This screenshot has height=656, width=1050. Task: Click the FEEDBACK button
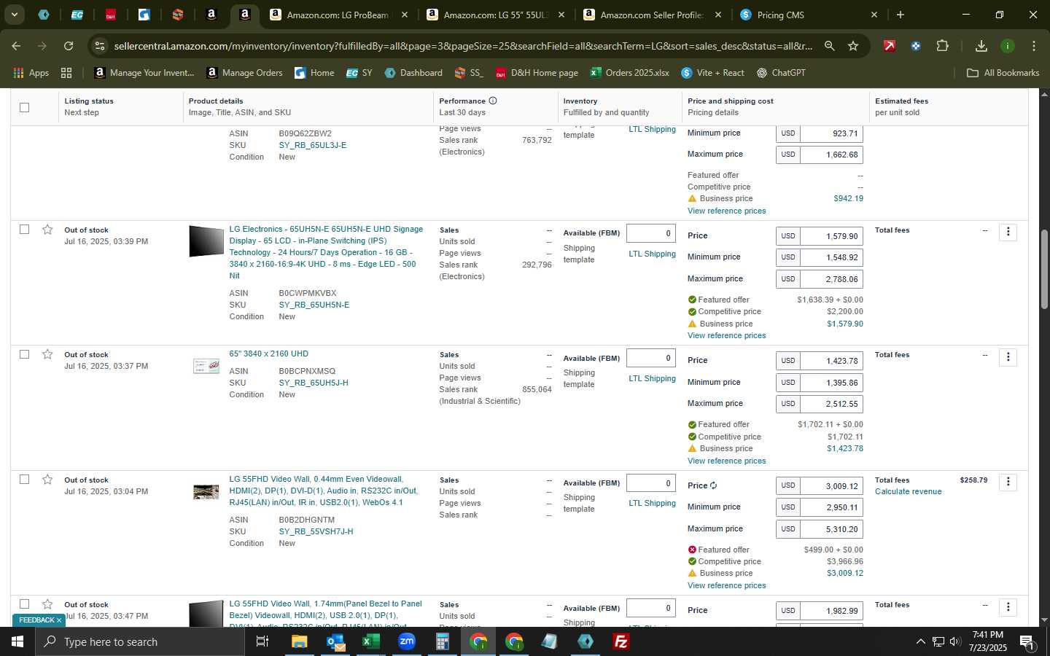click(x=40, y=620)
